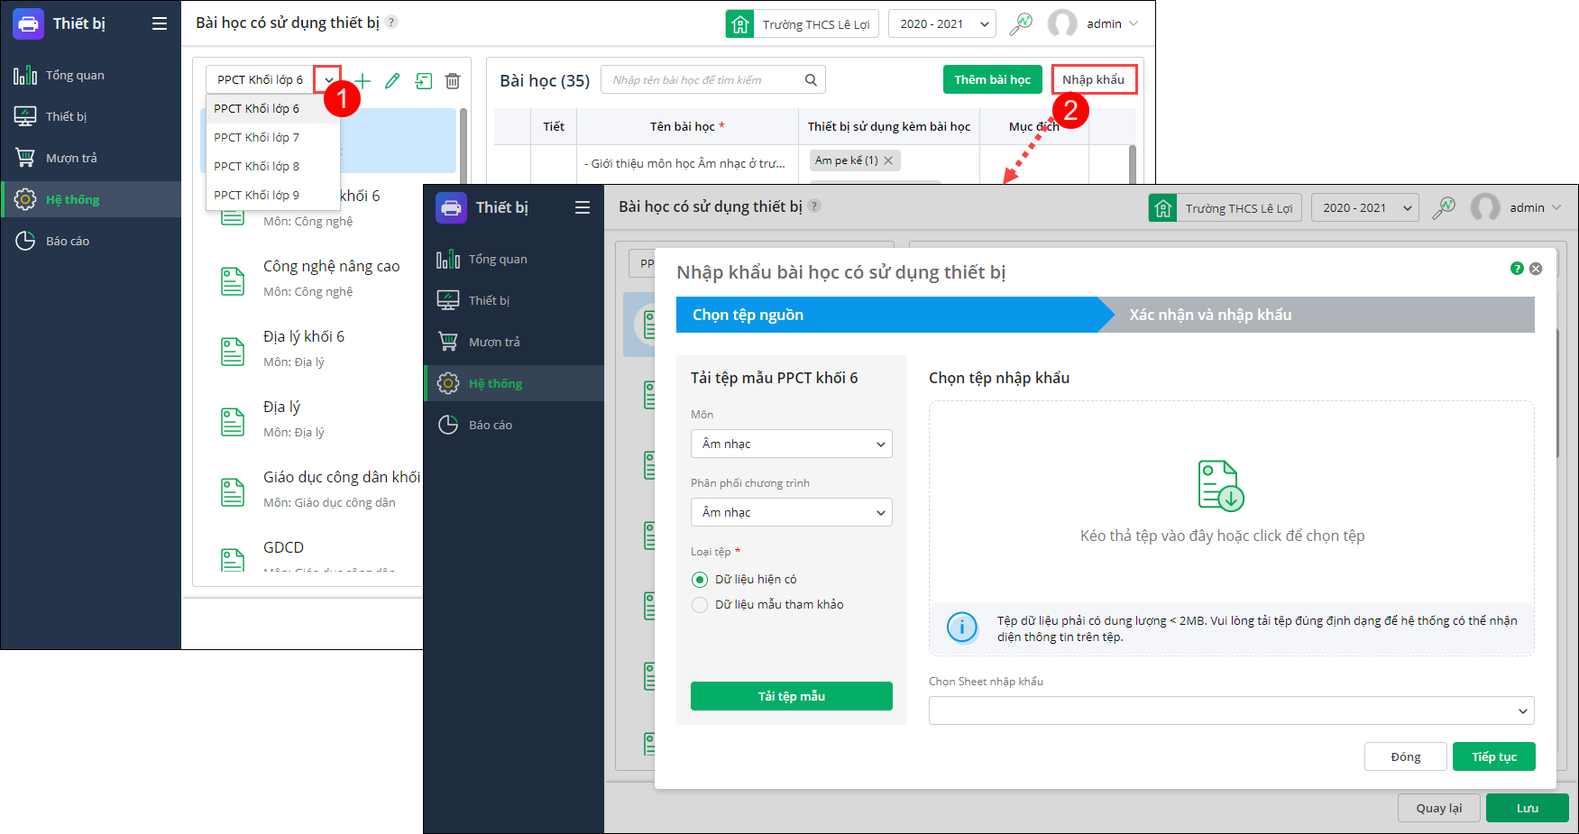Click the export icon next to the pencil

pos(423,81)
